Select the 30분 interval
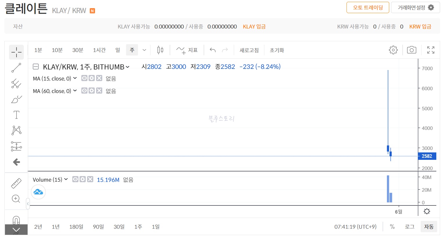 (x=78, y=50)
